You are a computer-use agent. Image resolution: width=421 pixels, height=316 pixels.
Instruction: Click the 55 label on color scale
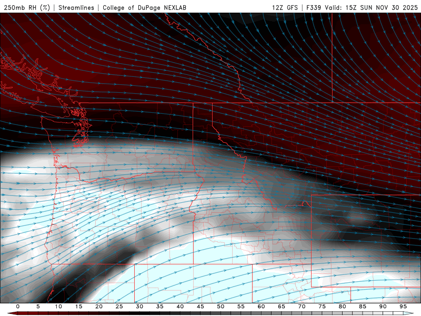click(241, 307)
